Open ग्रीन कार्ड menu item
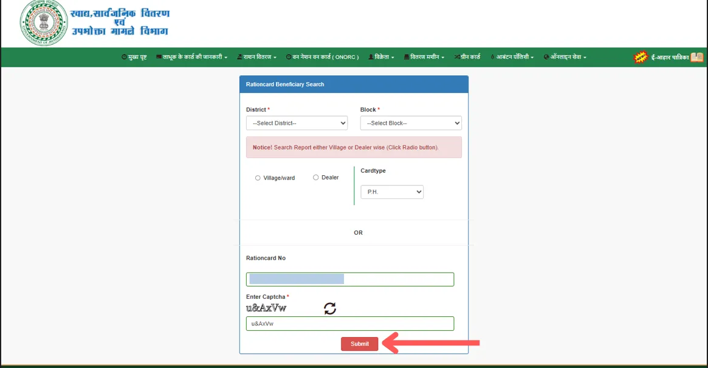This screenshot has height=368, width=708. click(467, 57)
